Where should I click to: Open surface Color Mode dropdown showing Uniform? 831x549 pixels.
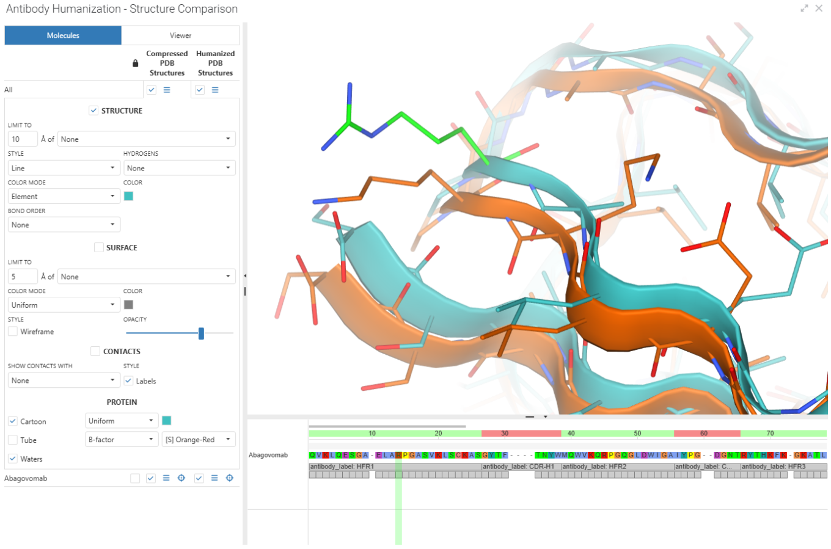pyautogui.click(x=64, y=305)
